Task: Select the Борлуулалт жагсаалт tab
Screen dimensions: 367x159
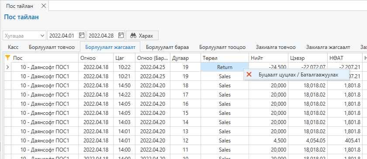Action: click(110, 47)
